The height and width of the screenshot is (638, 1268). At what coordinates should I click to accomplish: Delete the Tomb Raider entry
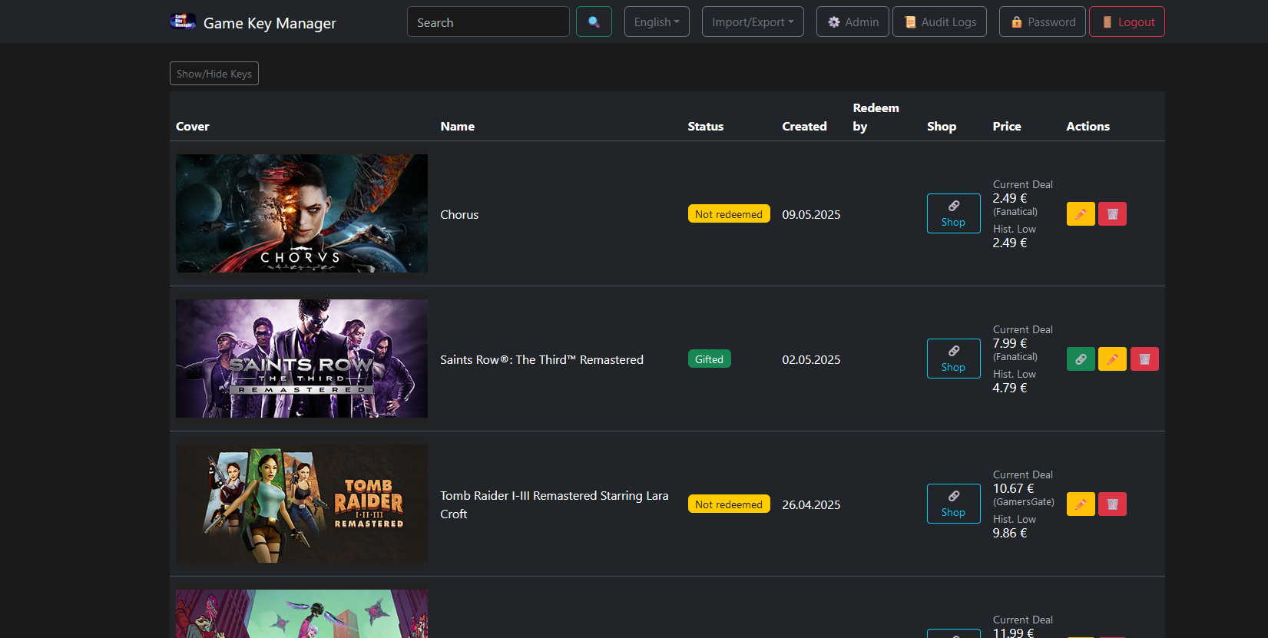1112,504
